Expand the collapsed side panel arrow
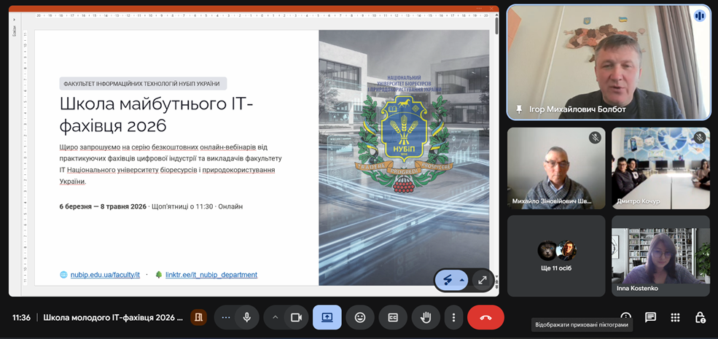Screen dimensions: 718x339 click(14, 20)
